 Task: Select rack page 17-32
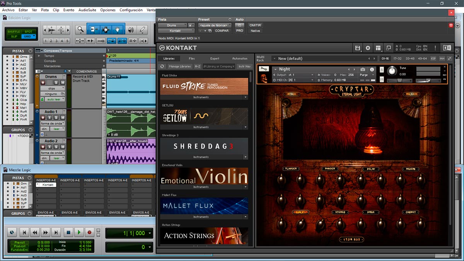(398, 58)
